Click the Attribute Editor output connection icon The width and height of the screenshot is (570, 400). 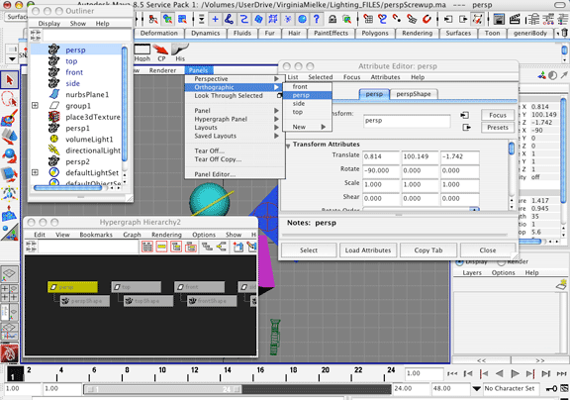[x=466, y=128]
